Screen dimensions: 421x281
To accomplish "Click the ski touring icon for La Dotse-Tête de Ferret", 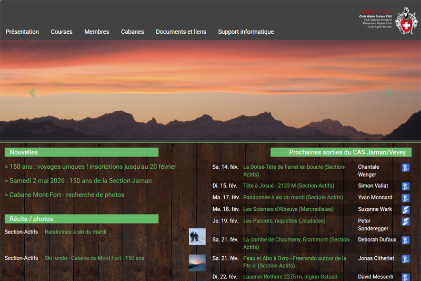I will 406,168.
